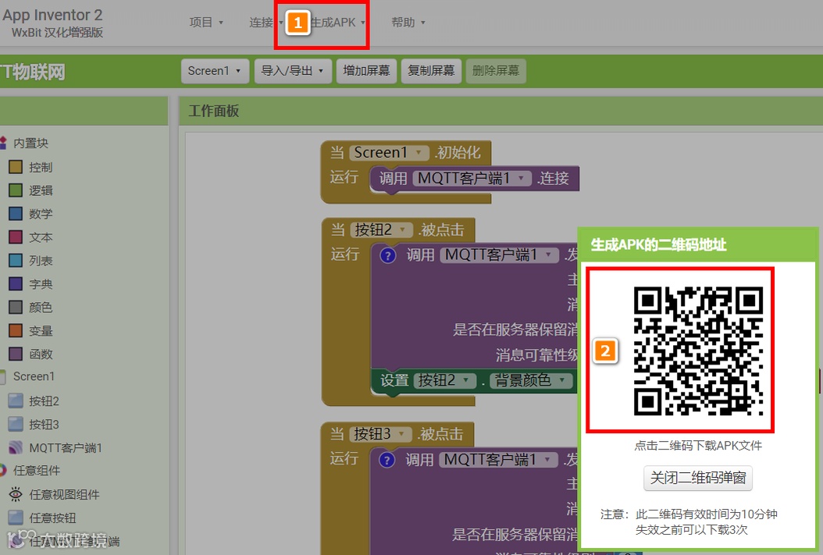Select the 变量 block category icon
This screenshot has height=555, width=823.
16,330
